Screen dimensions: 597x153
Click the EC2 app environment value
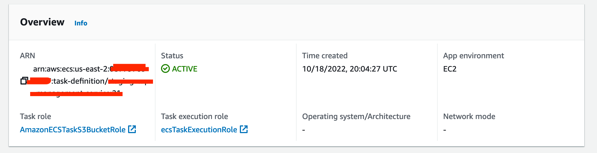coord(450,69)
